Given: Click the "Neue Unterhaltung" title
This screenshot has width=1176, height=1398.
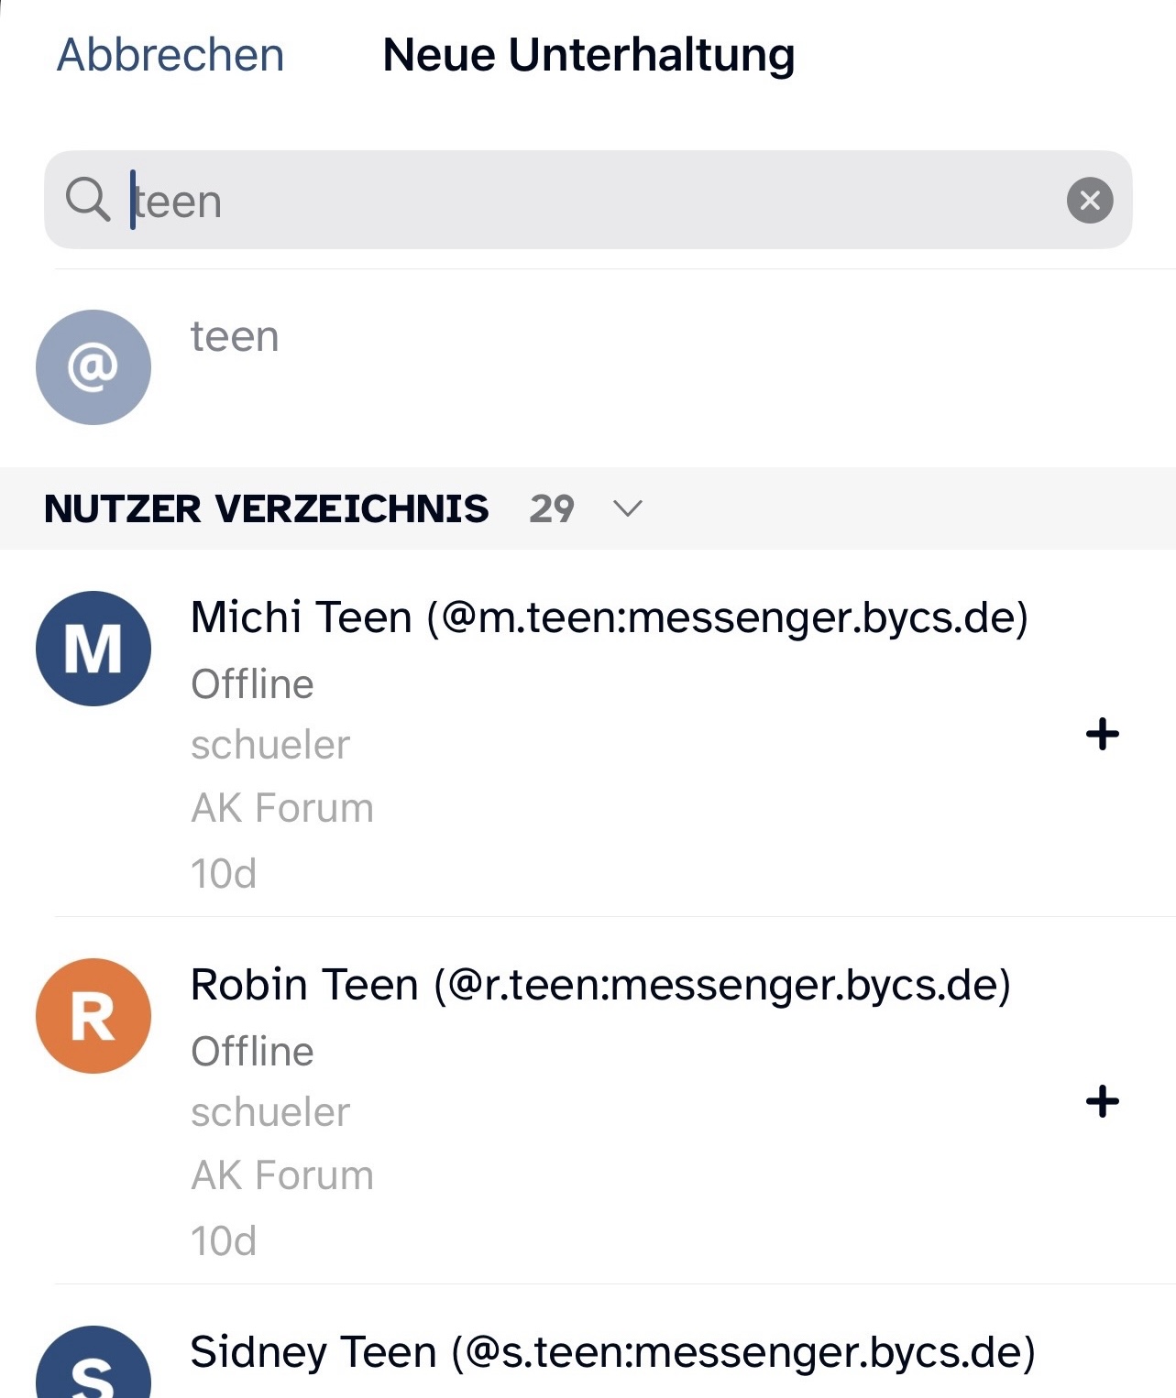Looking at the screenshot, I should (588, 55).
